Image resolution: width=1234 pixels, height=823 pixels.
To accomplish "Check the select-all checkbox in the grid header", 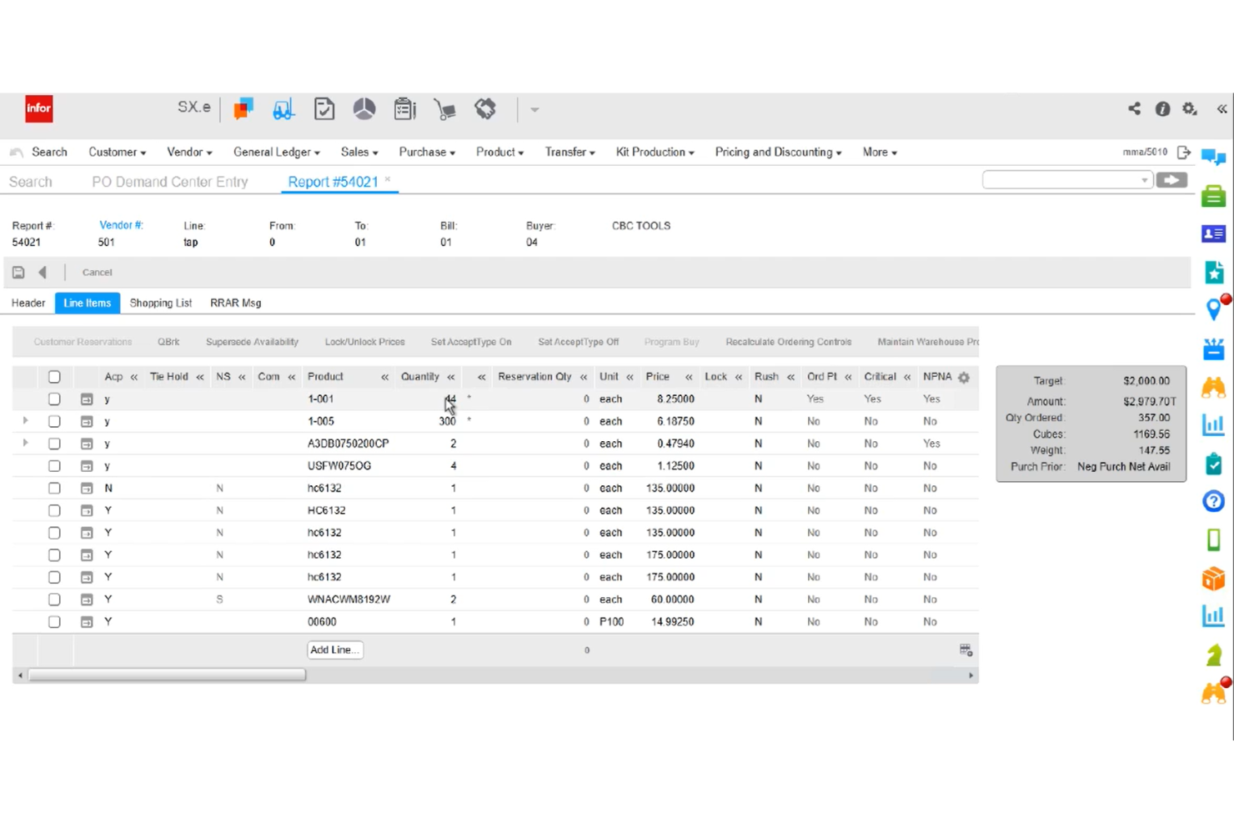I will pos(54,376).
